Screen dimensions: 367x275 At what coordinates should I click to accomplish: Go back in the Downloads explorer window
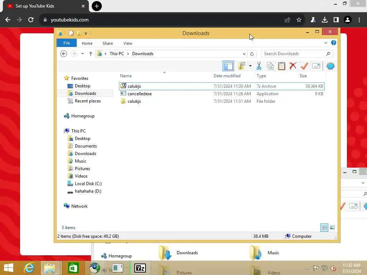click(x=64, y=54)
